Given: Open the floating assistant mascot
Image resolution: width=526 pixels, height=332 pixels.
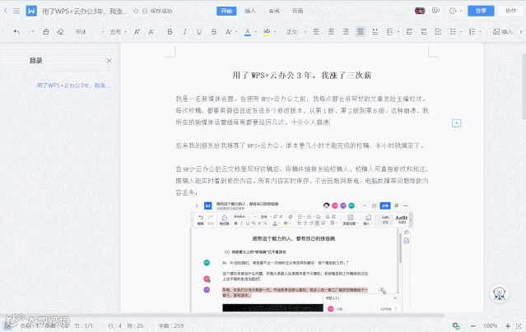Looking at the screenshot, I should click(x=499, y=294).
